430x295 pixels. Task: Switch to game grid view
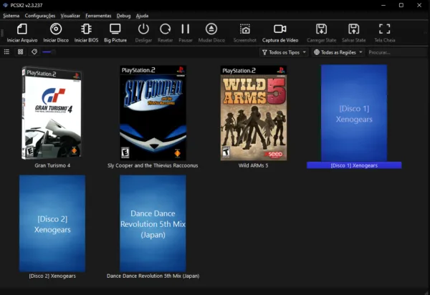[x=20, y=52]
